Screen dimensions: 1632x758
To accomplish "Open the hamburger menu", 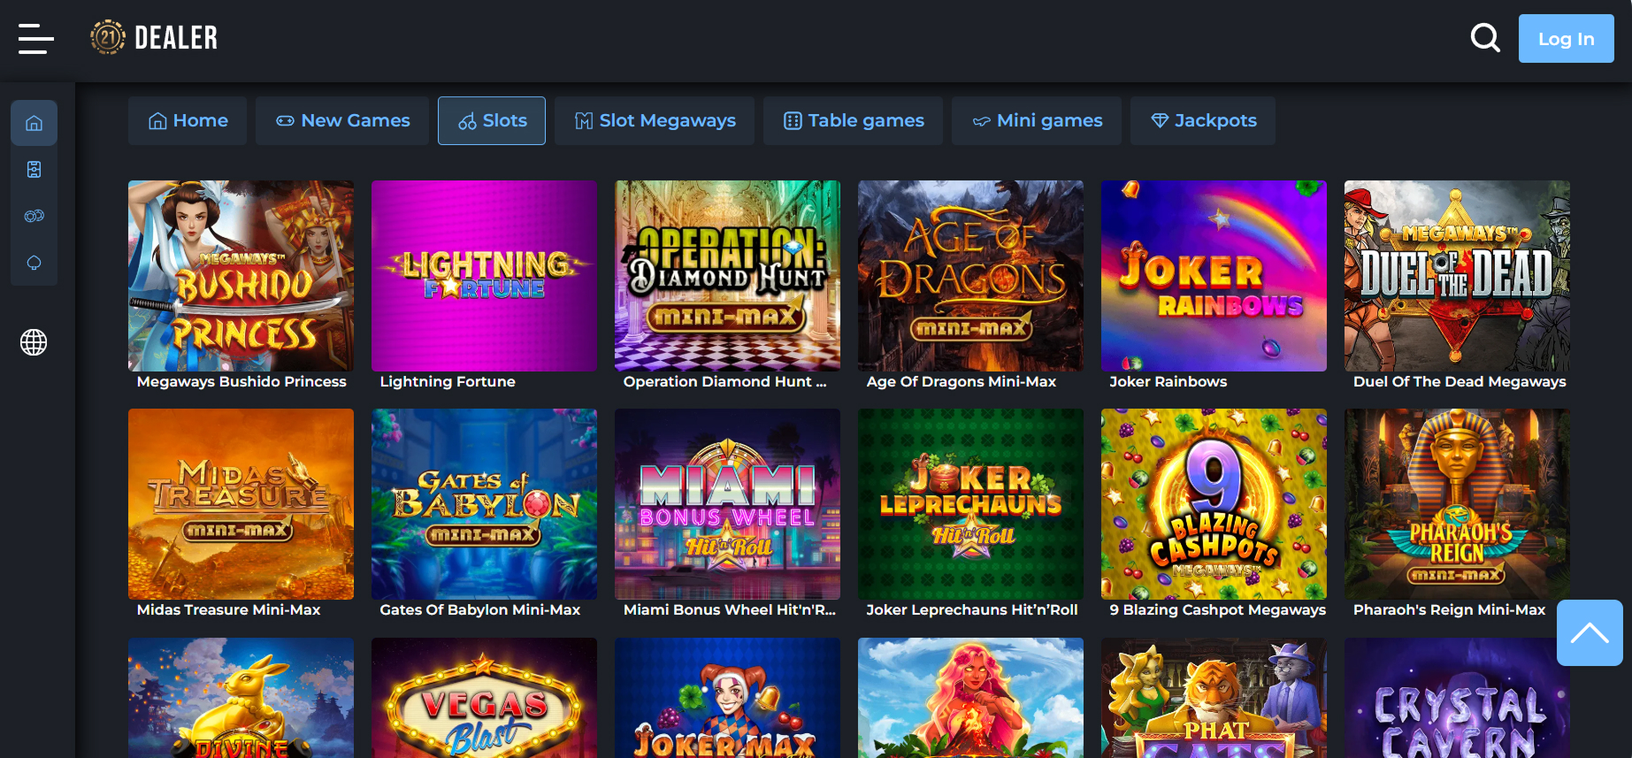I will pyautogui.click(x=35, y=39).
